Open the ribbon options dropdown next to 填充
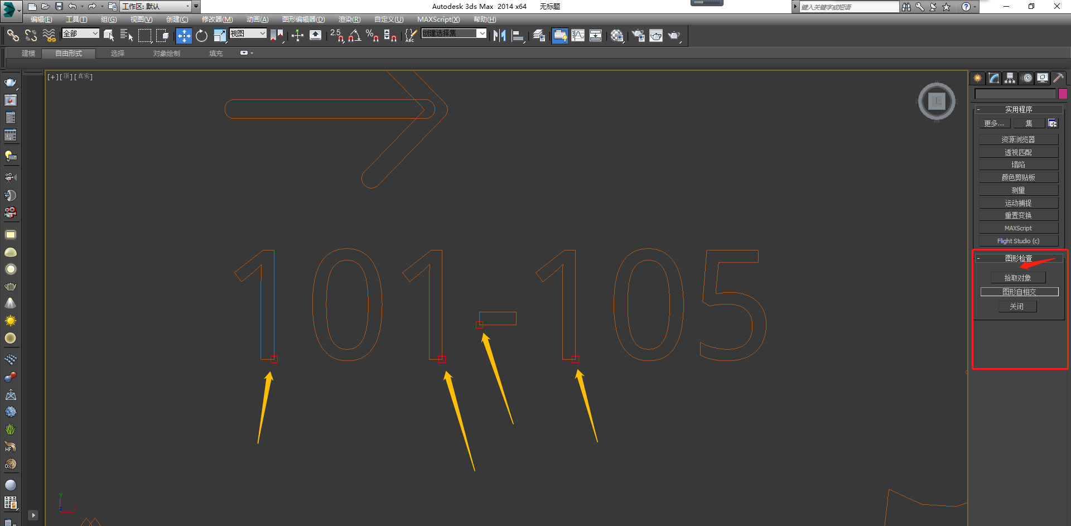This screenshot has height=526, width=1071. (x=246, y=53)
